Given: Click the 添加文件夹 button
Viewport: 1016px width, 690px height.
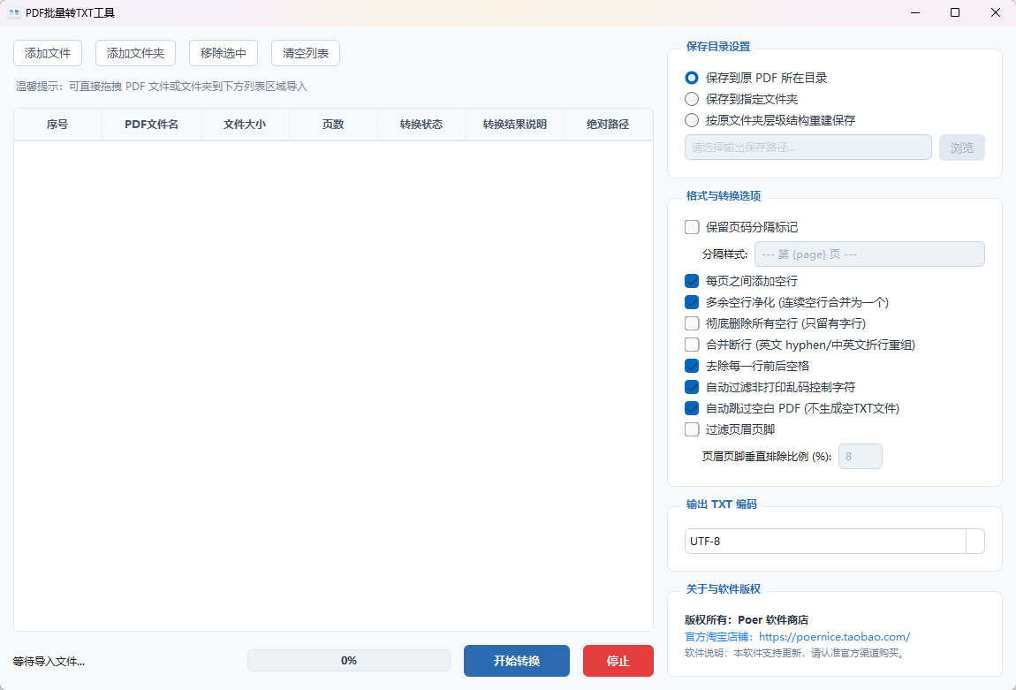Looking at the screenshot, I should [135, 53].
